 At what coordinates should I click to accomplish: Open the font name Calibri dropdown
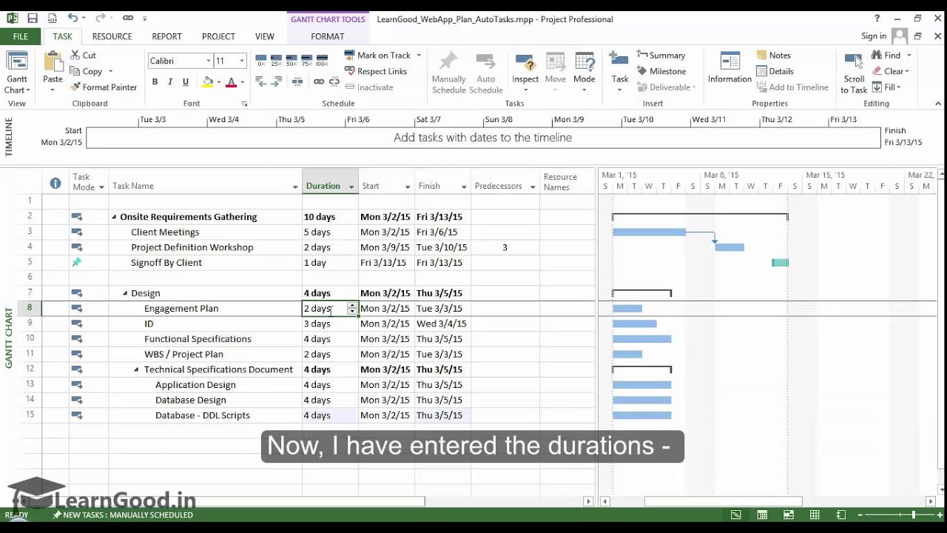tap(208, 61)
